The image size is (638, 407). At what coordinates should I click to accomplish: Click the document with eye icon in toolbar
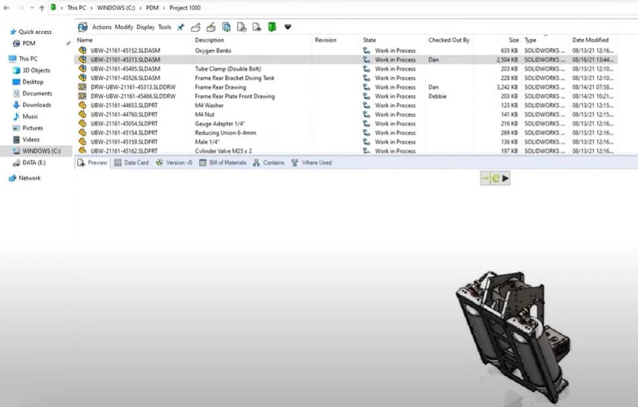[x=257, y=28]
